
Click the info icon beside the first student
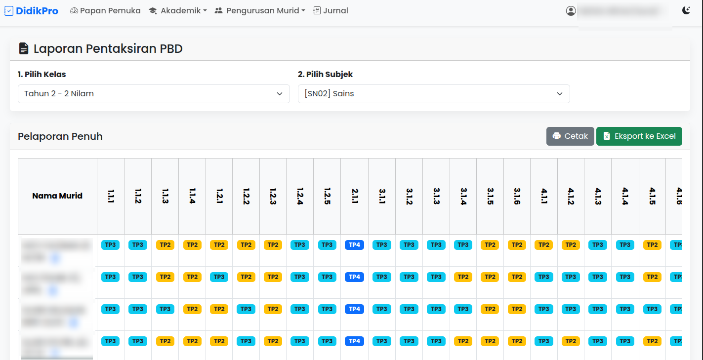55,257
